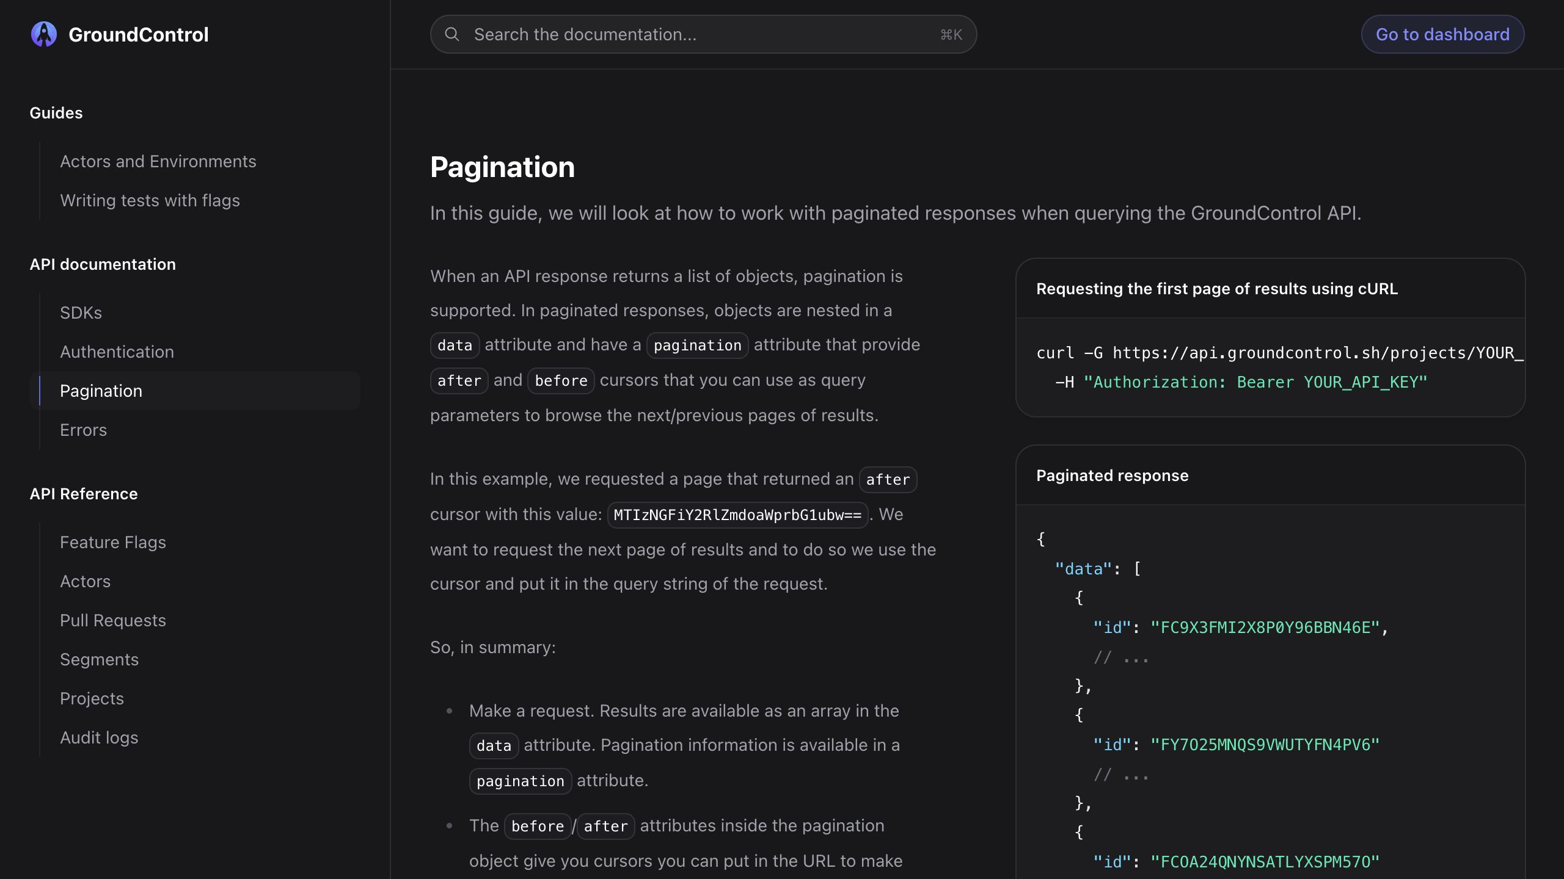Click the GroundControl rocket logo icon
Viewport: 1564px width, 879px height.
click(44, 34)
